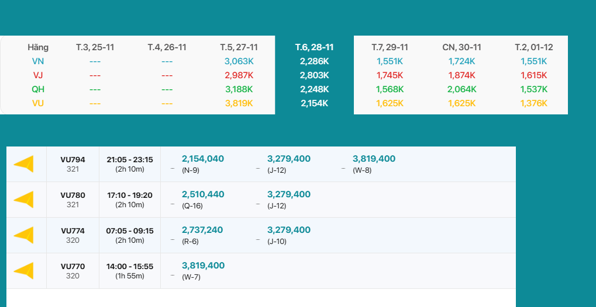596x307 pixels.
Task: Pick the 2,154,040 fare for VU794
Action: pyautogui.click(x=202, y=159)
